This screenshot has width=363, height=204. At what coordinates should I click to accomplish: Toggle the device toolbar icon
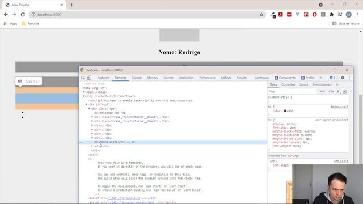(x=89, y=78)
